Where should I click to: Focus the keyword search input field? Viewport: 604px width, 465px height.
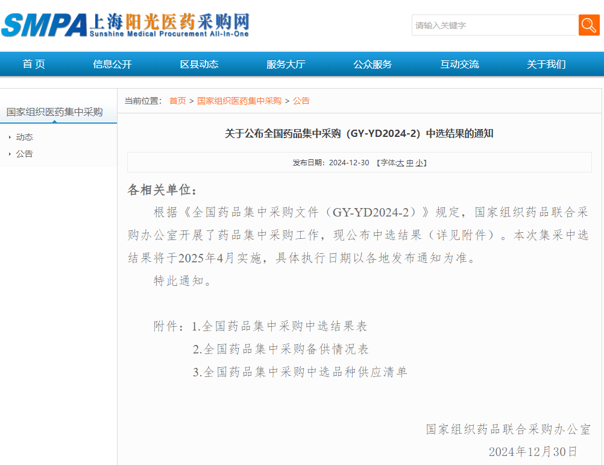(494, 25)
